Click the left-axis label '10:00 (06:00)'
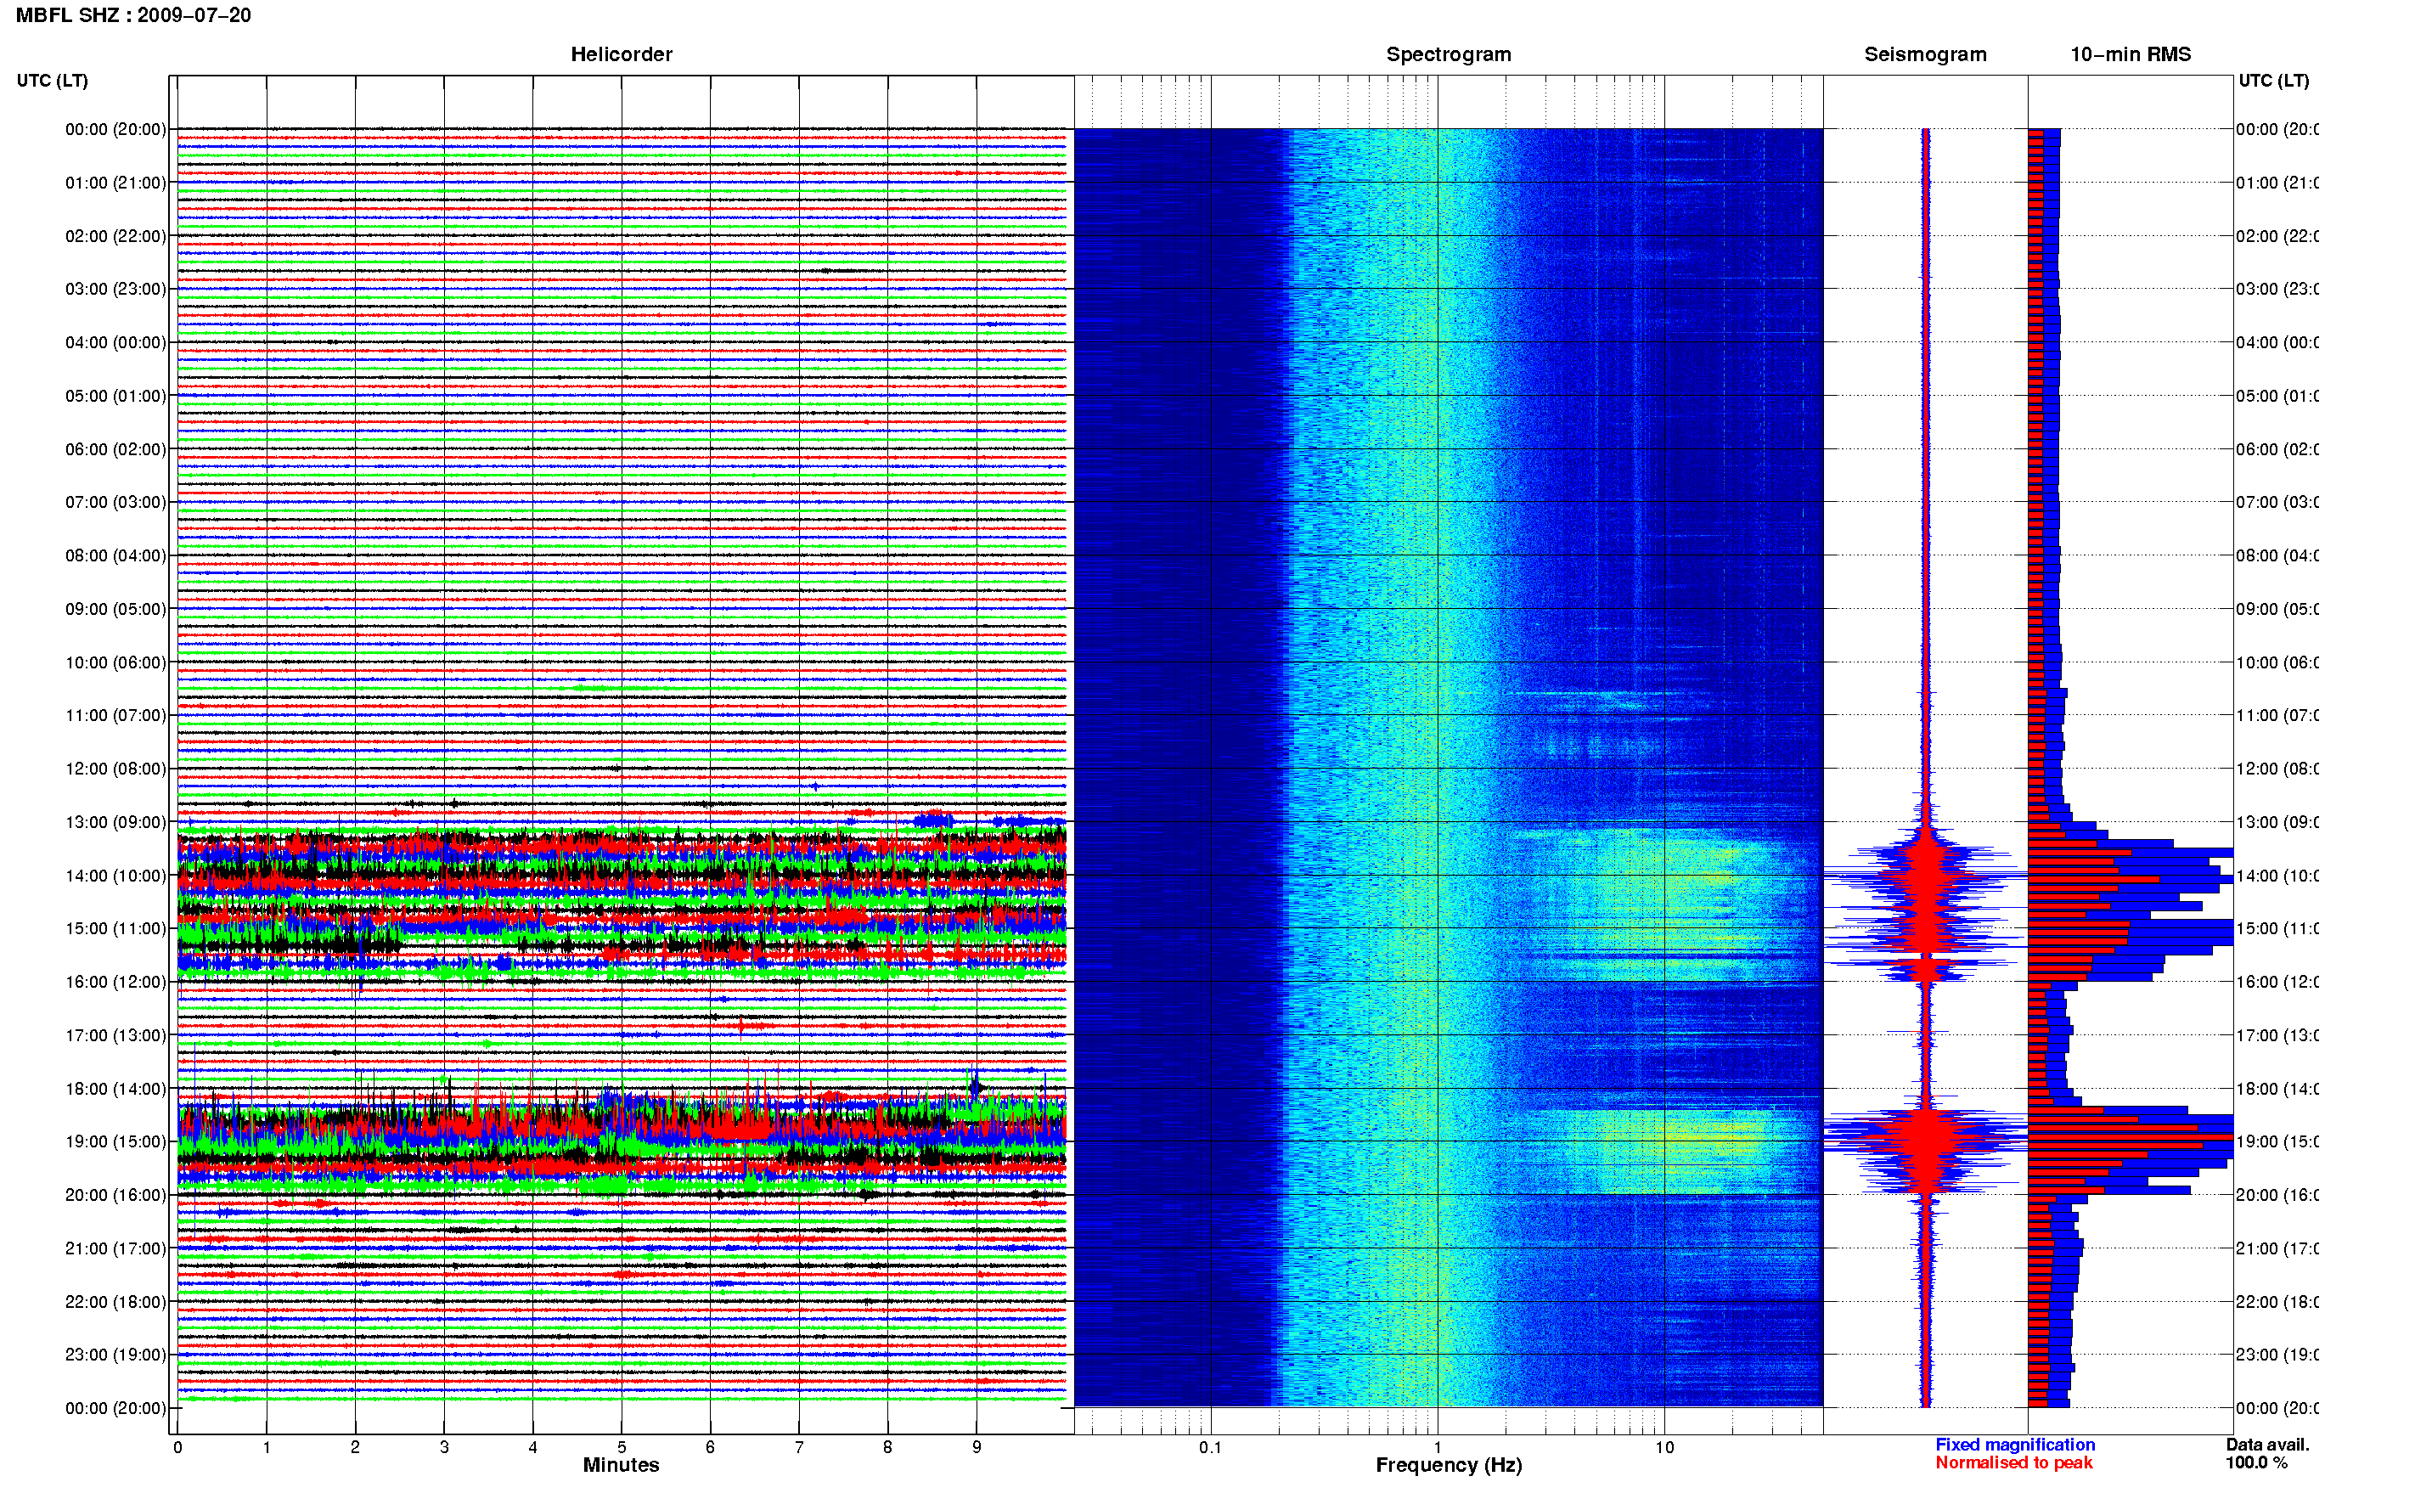2415x1510 pixels. 115,662
